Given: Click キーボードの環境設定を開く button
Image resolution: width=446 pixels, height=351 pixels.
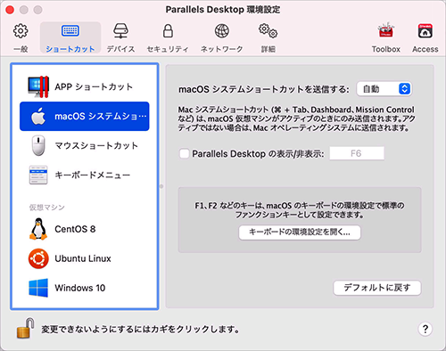Looking at the screenshot, I should 300,233.
